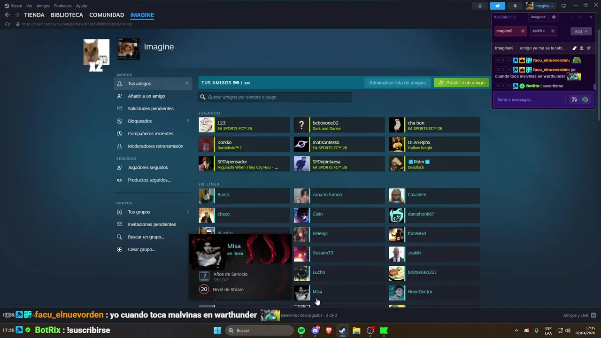Open the Amigos menu
Screen dimensions: 601x338
click(43, 6)
